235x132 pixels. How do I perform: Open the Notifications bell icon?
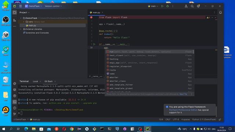pos(220,12)
